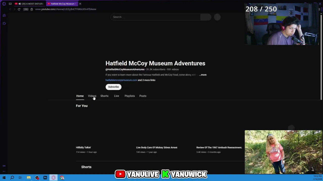The image size is (323, 181).
Task: Open OBS Studio from the taskbar
Action: tap(37, 178)
